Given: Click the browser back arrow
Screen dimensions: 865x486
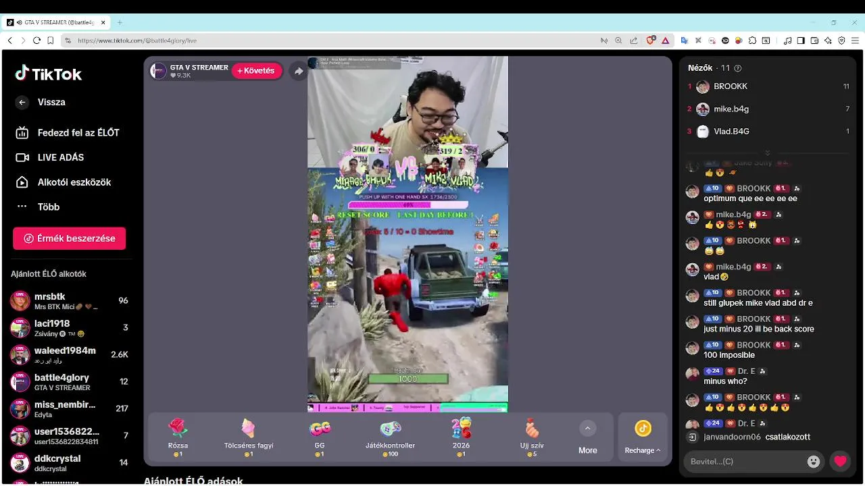Looking at the screenshot, I should click(x=9, y=40).
